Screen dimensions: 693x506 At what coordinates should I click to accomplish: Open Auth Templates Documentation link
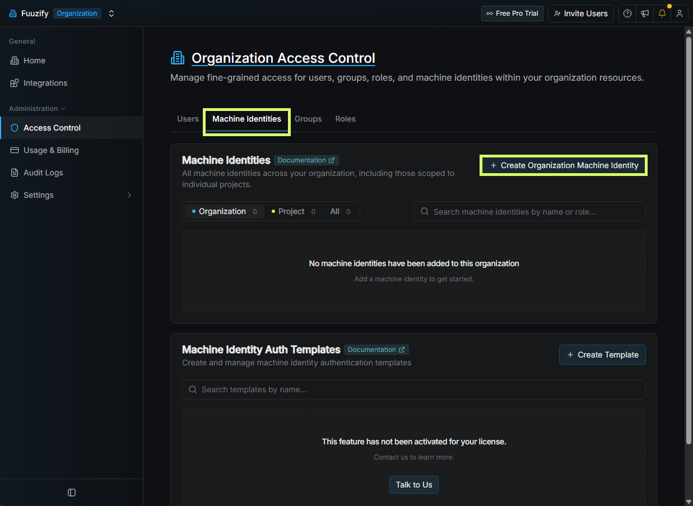[376, 350]
